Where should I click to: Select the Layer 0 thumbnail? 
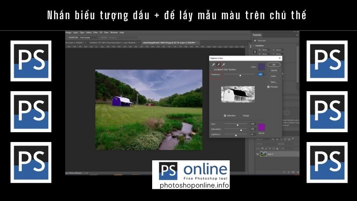pos(263,154)
